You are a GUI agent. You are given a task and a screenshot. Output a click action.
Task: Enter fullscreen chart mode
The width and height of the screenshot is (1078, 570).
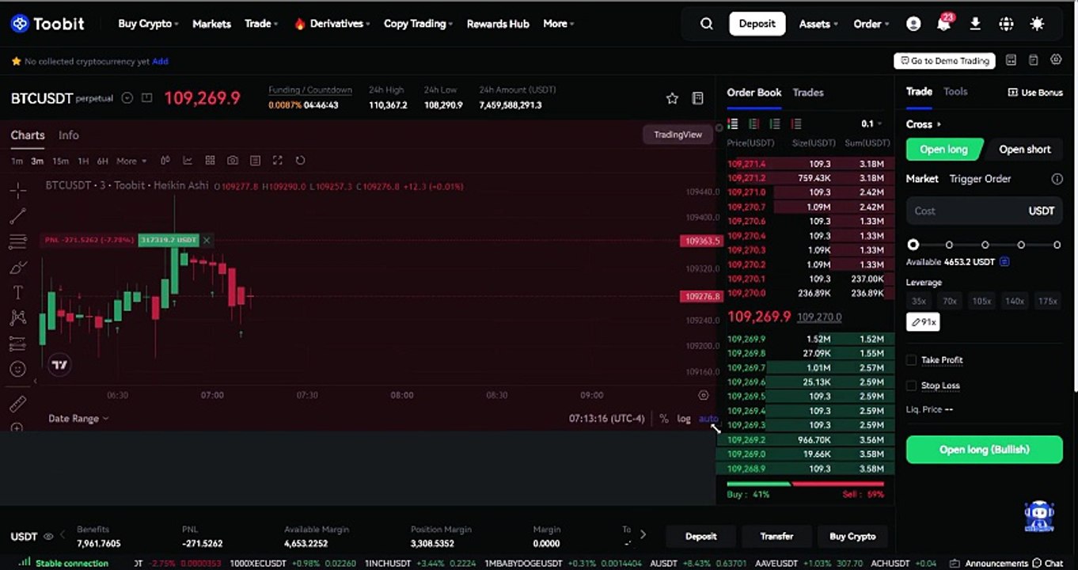(277, 161)
